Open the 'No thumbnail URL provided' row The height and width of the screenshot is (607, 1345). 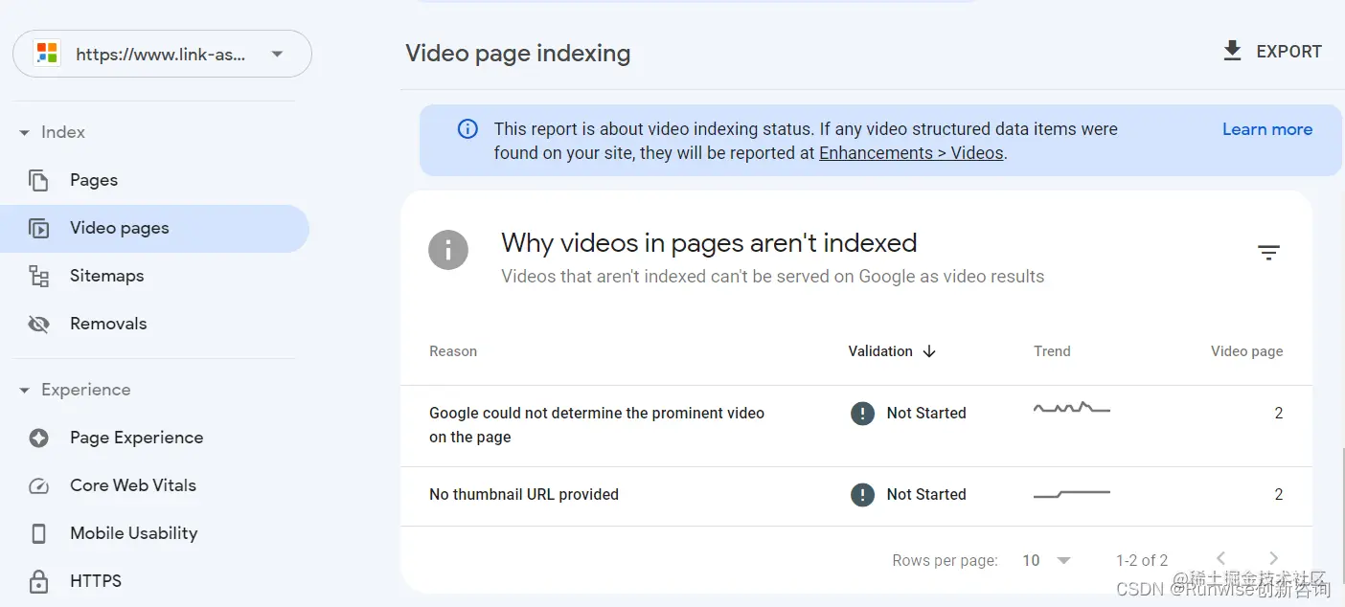[x=855, y=496]
